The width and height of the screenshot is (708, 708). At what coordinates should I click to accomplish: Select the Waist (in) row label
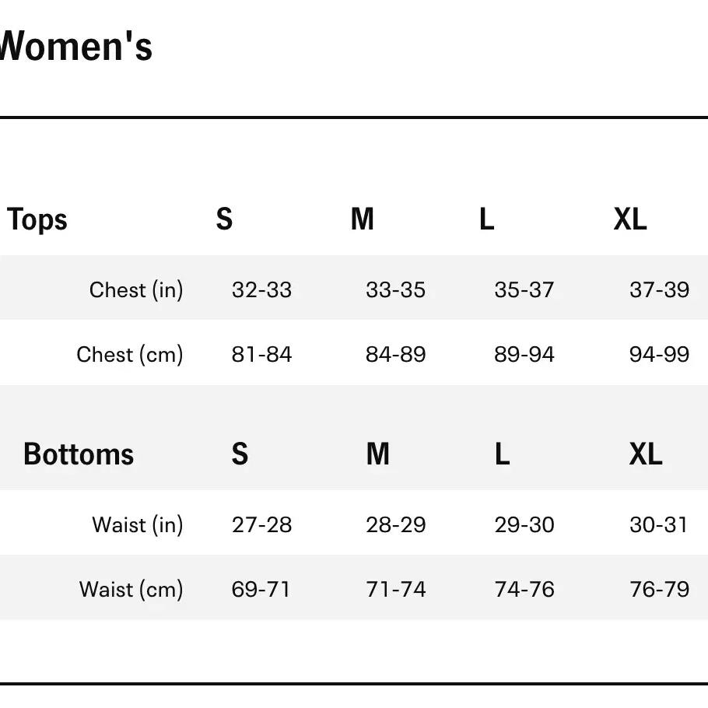(x=138, y=525)
